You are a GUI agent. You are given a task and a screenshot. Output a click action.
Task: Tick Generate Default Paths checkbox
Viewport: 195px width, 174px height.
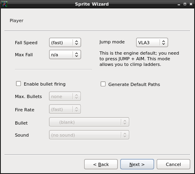103,84
